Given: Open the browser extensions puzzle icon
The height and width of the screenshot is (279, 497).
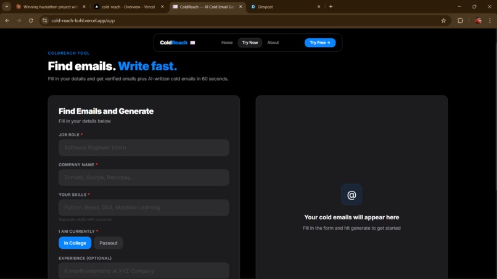Looking at the screenshot, I should [x=460, y=20].
